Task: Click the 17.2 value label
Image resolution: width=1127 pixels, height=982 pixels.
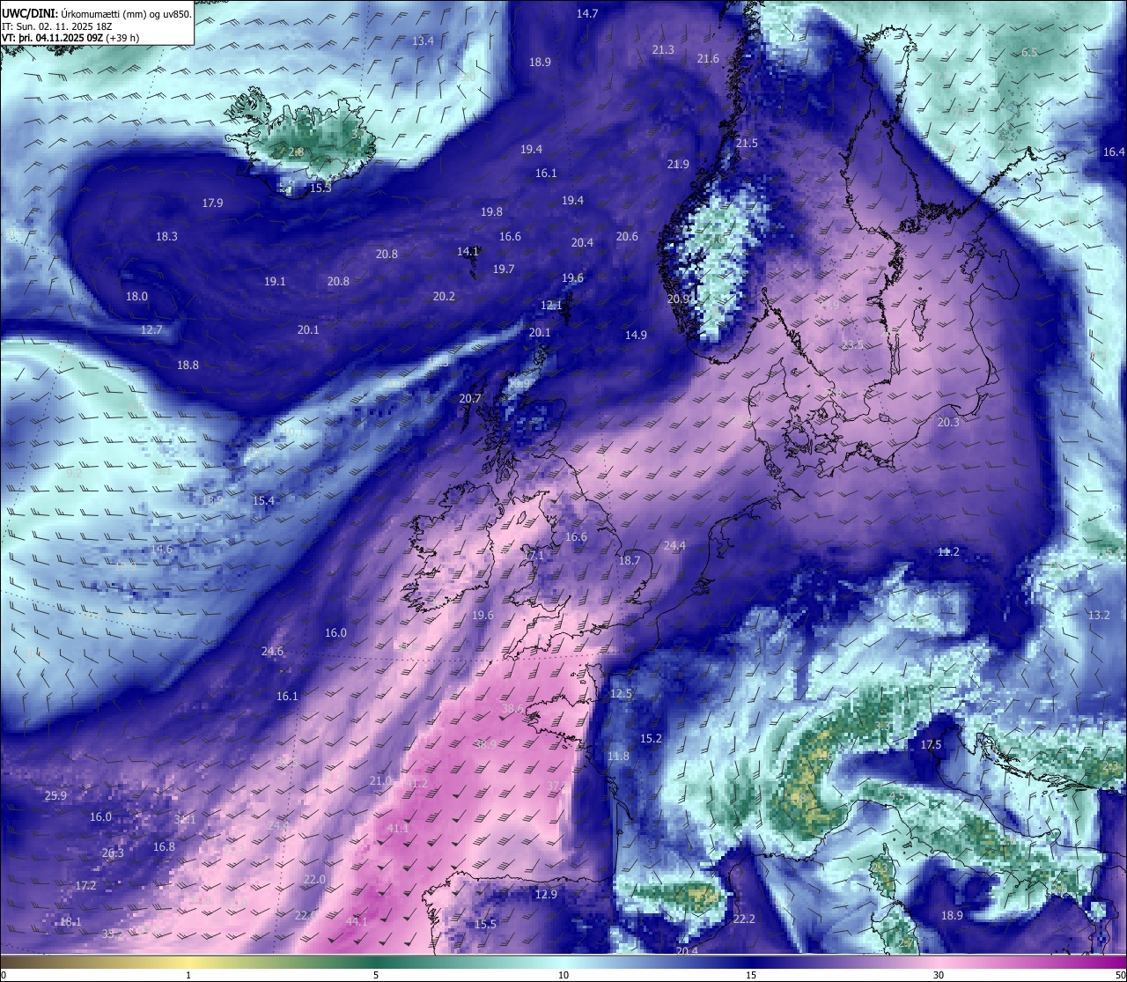Action: [x=85, y=885]
